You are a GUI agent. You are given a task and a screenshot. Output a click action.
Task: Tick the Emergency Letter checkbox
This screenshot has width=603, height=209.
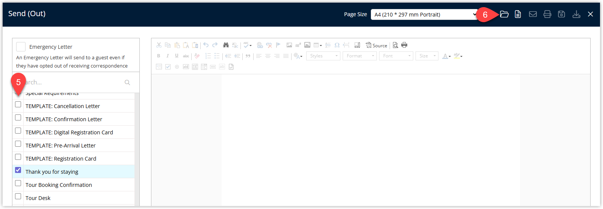[x=21, y=47]
